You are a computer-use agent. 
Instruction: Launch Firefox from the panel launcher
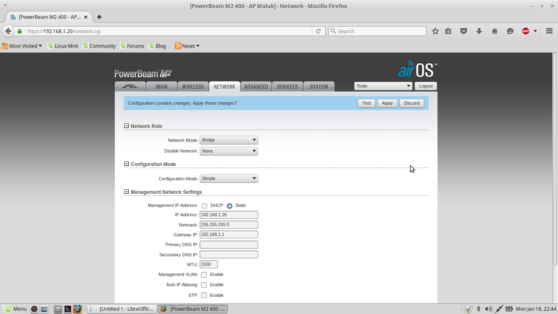point(78,309)
